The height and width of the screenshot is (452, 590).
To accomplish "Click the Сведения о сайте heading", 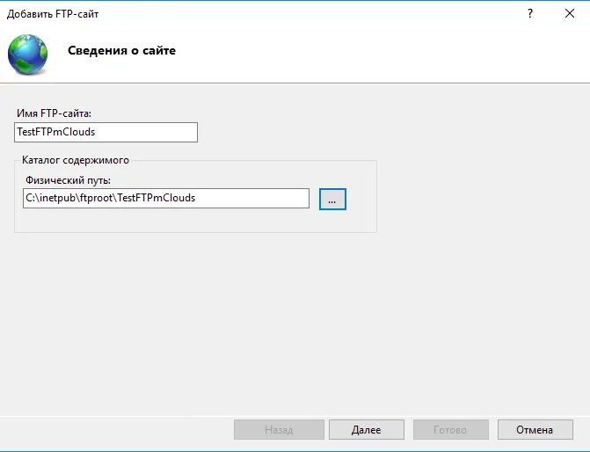I will point(121,50).
